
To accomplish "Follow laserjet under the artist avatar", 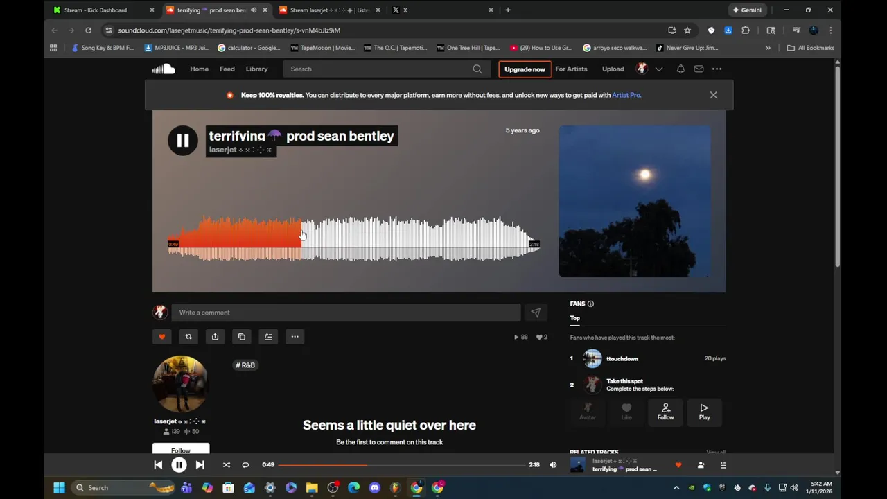I will click(x=181, y=449).
